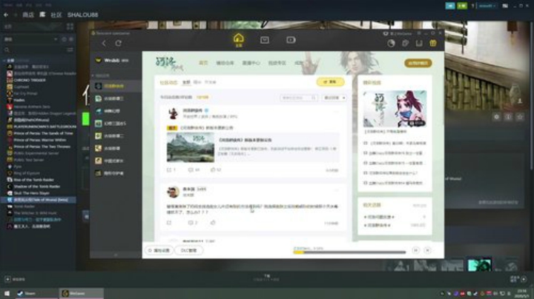Select the first game page nav tab in yellow

point(203,63)
